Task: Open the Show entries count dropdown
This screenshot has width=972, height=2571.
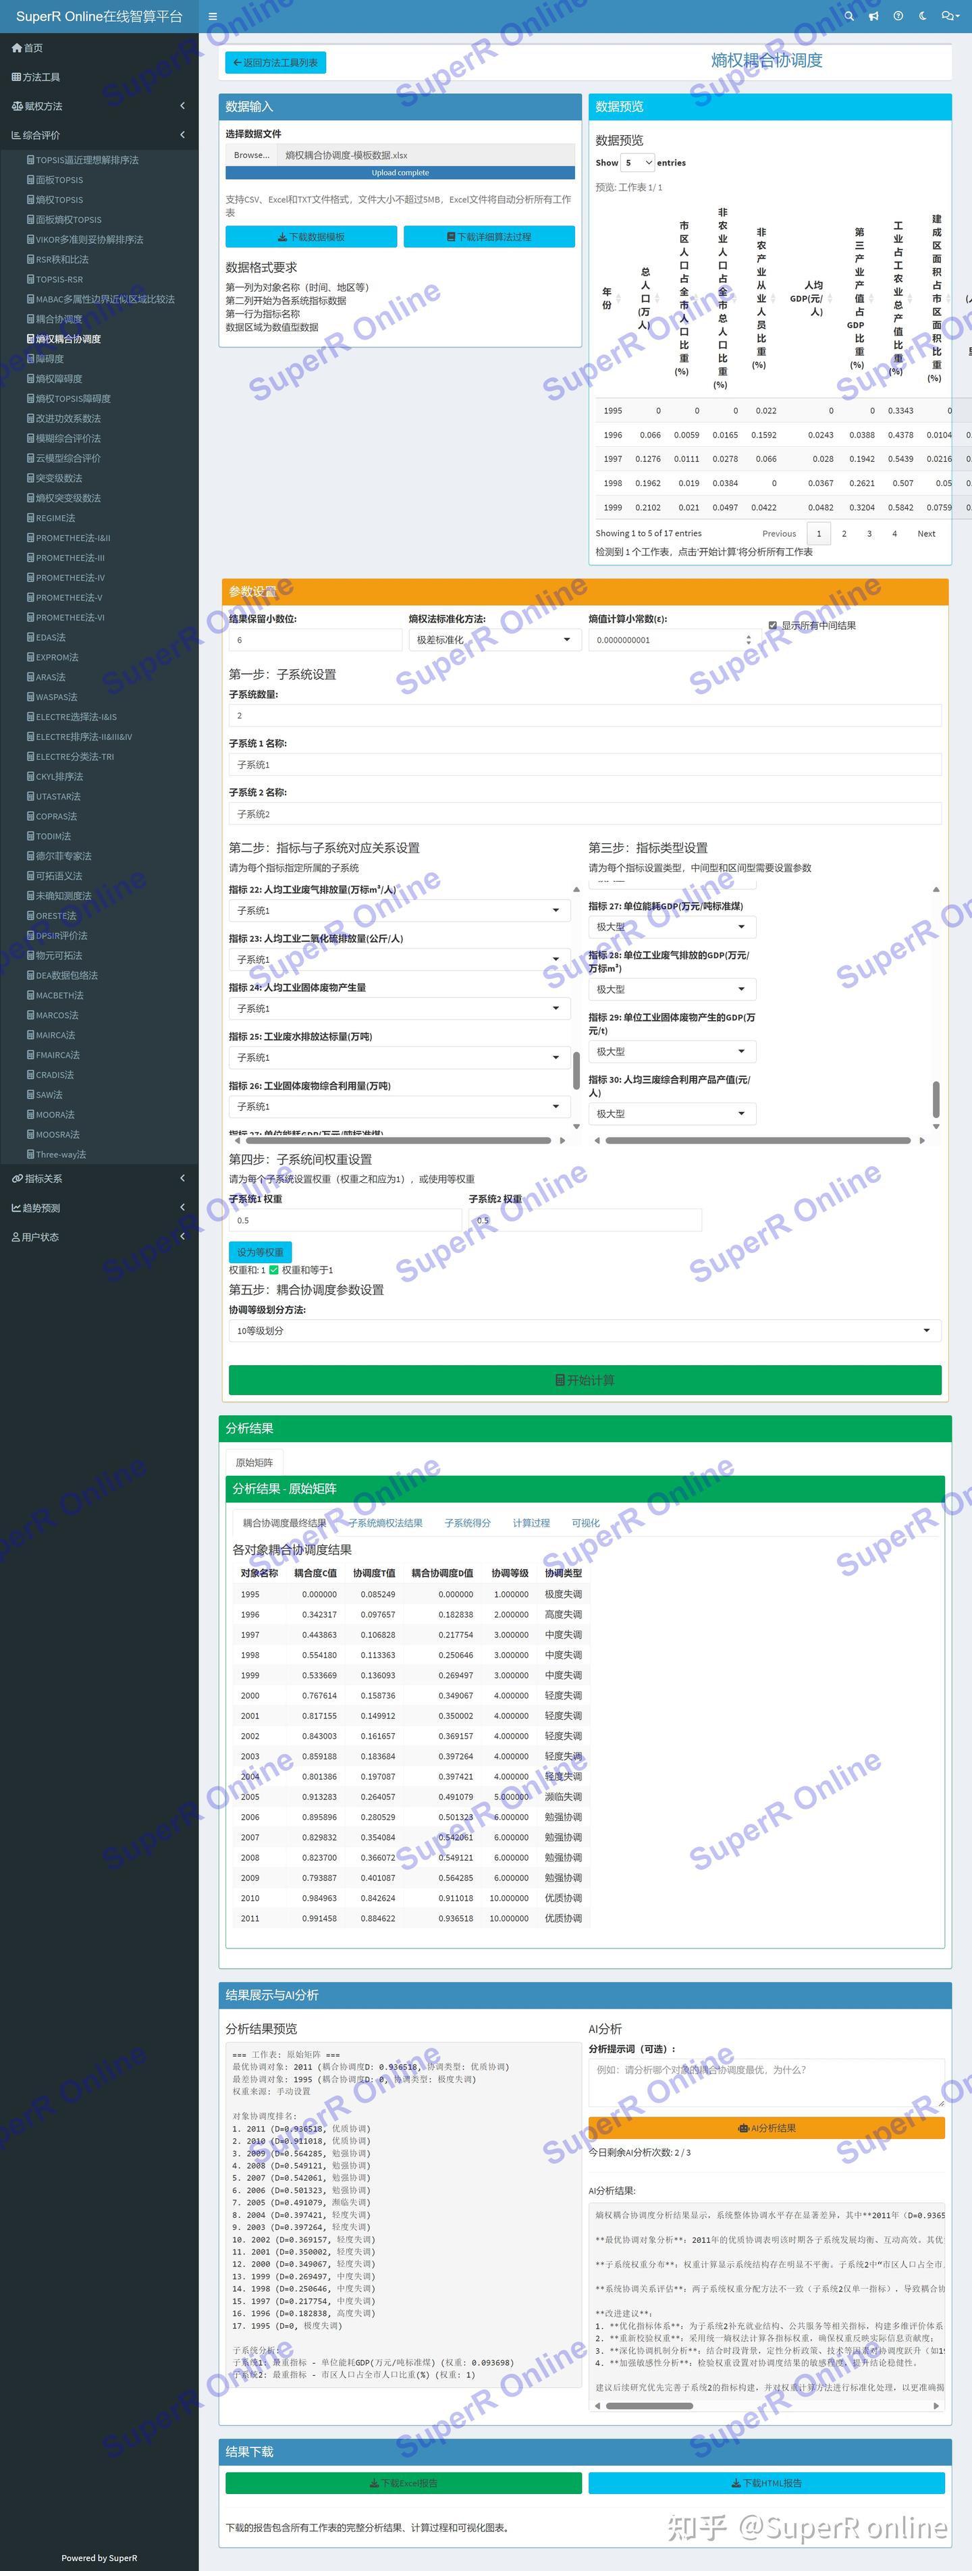Action: 638,163
